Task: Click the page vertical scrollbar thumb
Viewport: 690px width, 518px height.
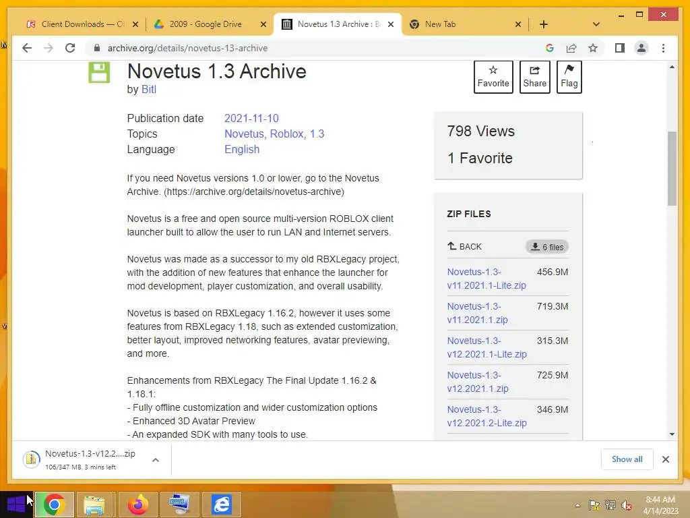Action: coord(672,168)
